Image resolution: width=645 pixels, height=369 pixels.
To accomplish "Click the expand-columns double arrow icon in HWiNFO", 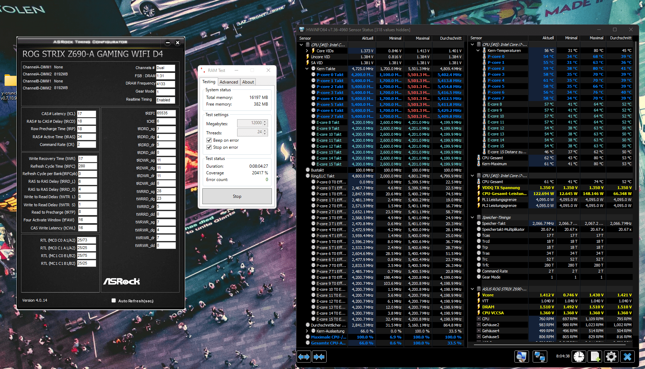I will 304,357.
